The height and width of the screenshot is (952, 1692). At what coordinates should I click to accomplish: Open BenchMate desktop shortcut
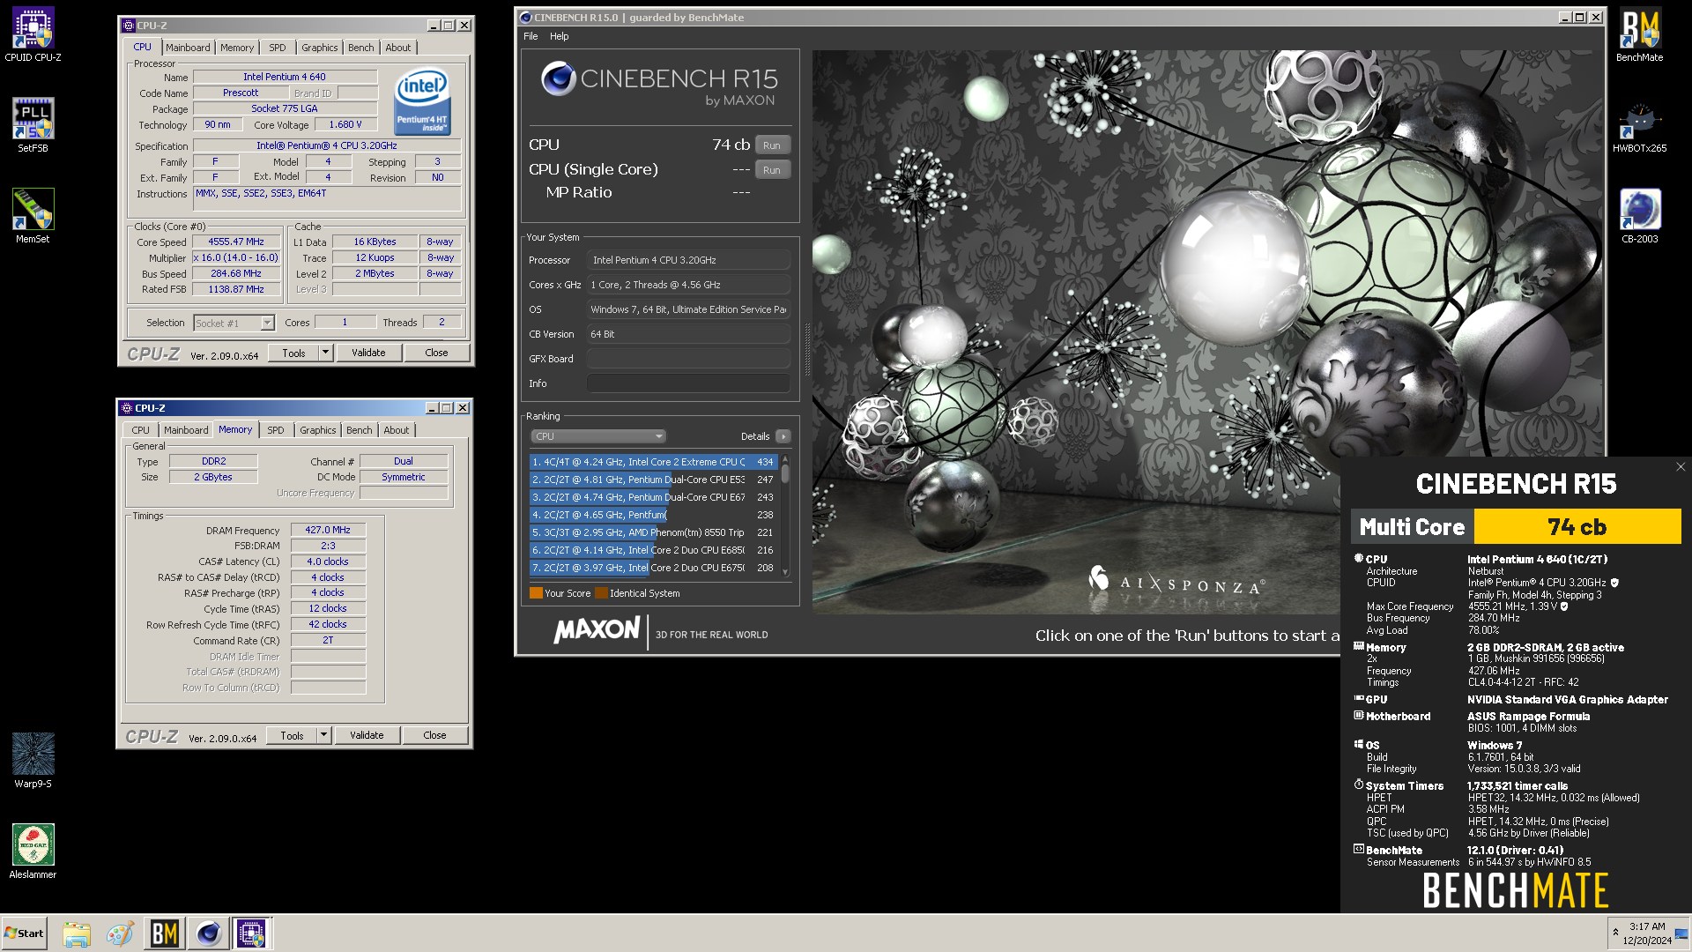(x=1639, y=35)
